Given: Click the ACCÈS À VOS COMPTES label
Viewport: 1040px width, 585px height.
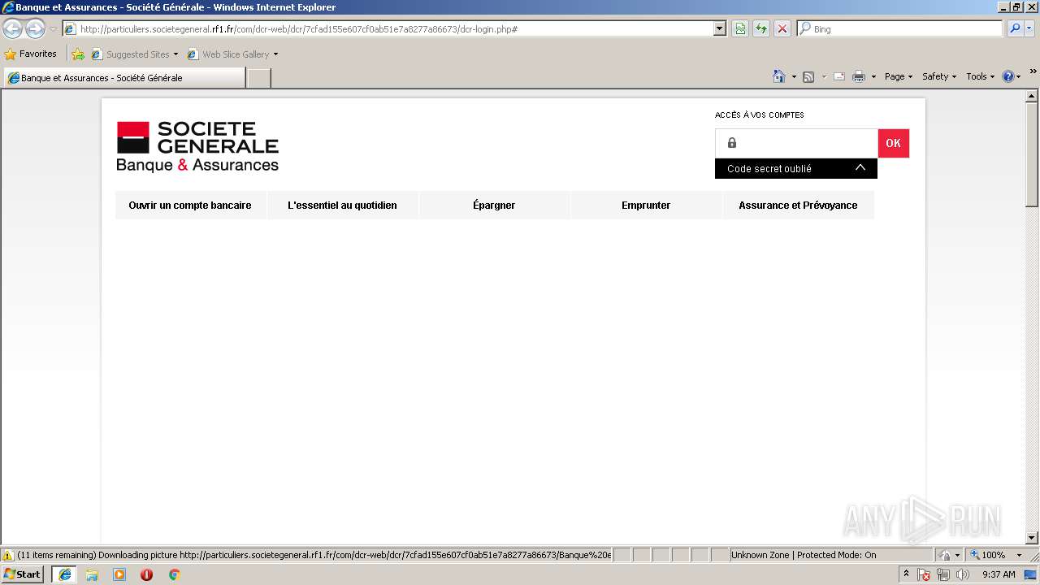Looking at the screenshot, I should point(760,115).
